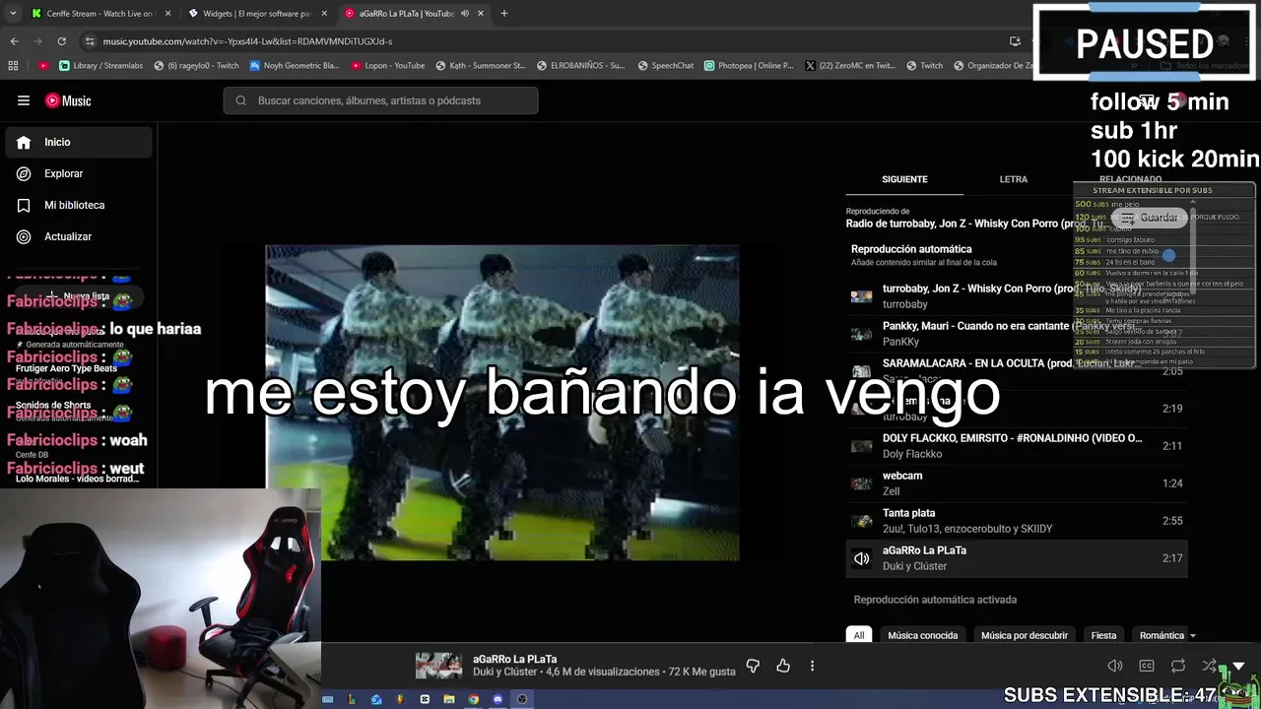Image resolution: width=1261 pixels, height=709 pixels.
Task: Open the Chrome apps grid shortcut
Action: click(13, 66)
